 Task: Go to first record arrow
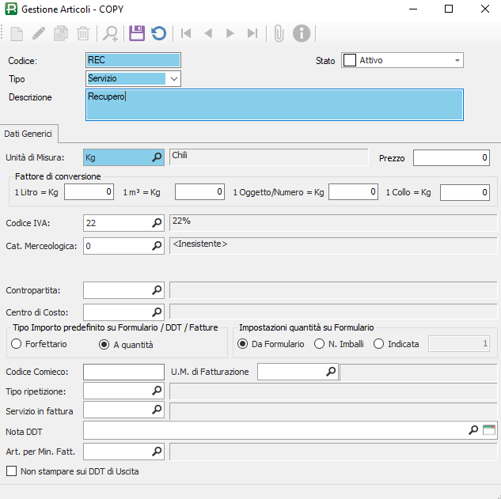tap(186, 33)
